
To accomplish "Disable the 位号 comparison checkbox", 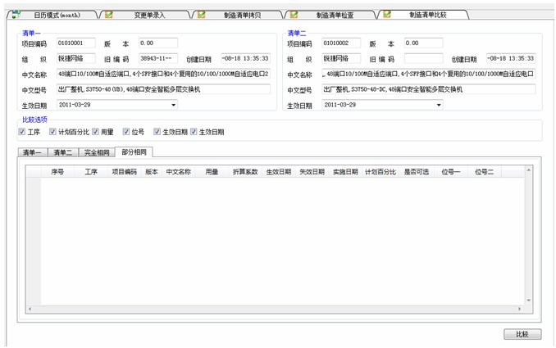I will [126, 131].
